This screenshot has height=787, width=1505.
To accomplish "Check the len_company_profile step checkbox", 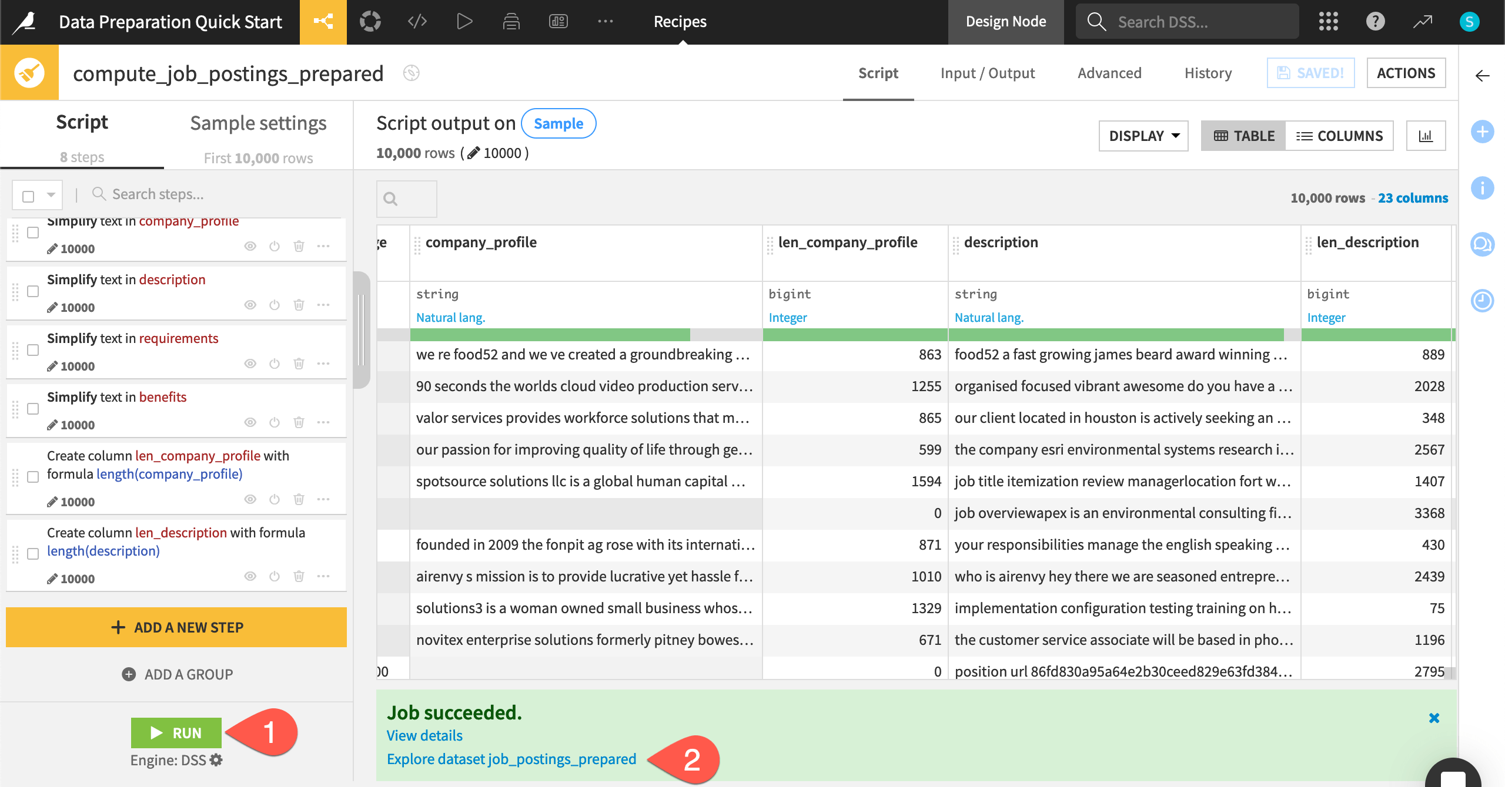I will tap(33, 476).
